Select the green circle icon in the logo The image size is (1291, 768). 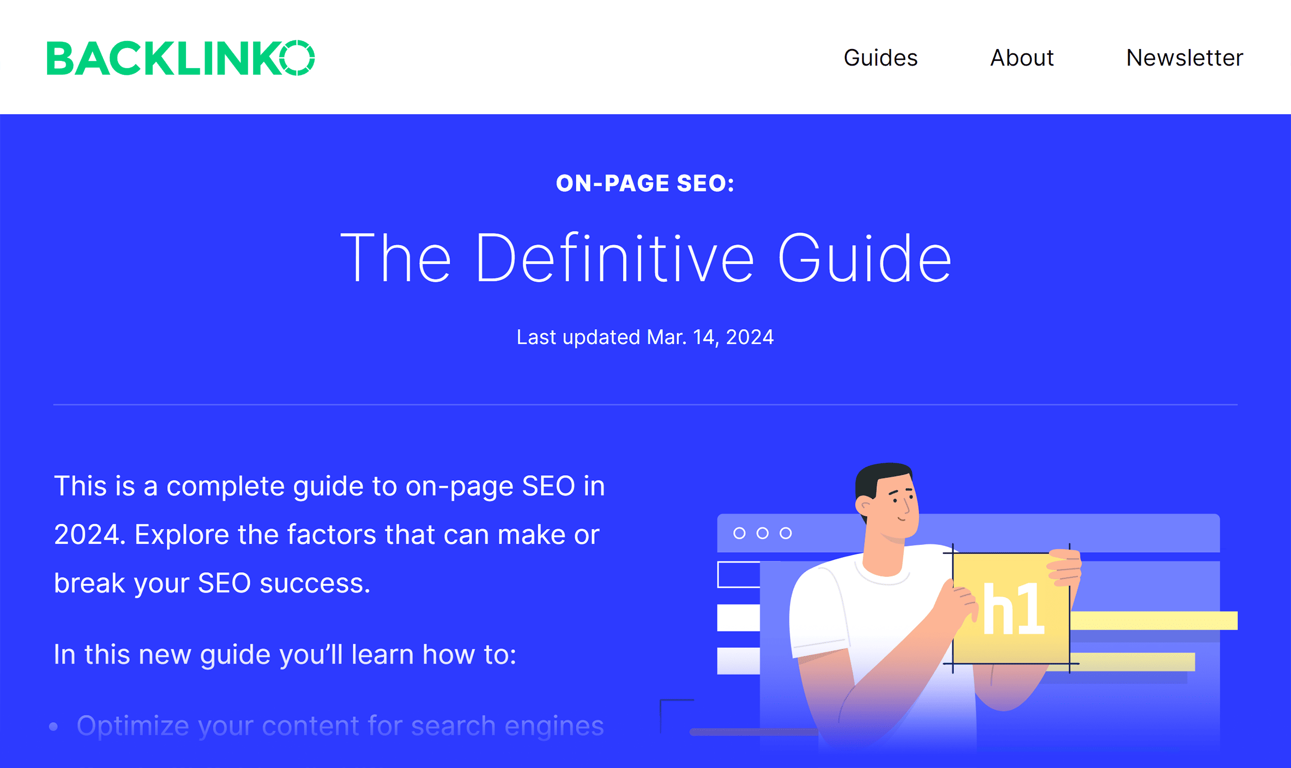point(297,58)
